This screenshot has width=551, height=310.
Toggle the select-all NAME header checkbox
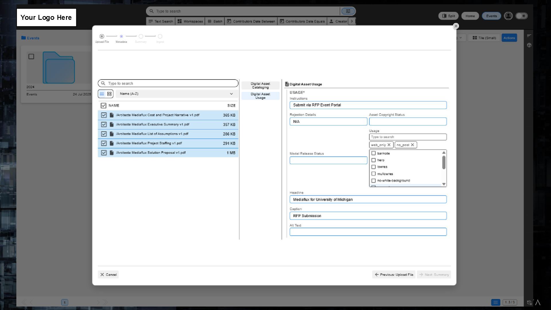[104, 106]
